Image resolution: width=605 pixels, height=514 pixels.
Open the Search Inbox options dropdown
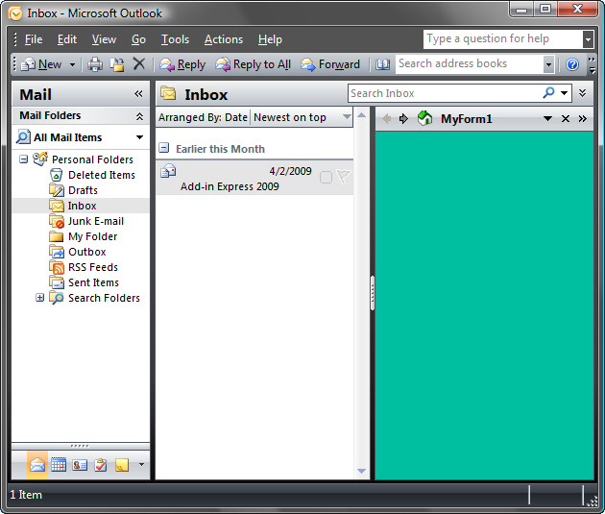pyautogui.click(x=564, y=93)
